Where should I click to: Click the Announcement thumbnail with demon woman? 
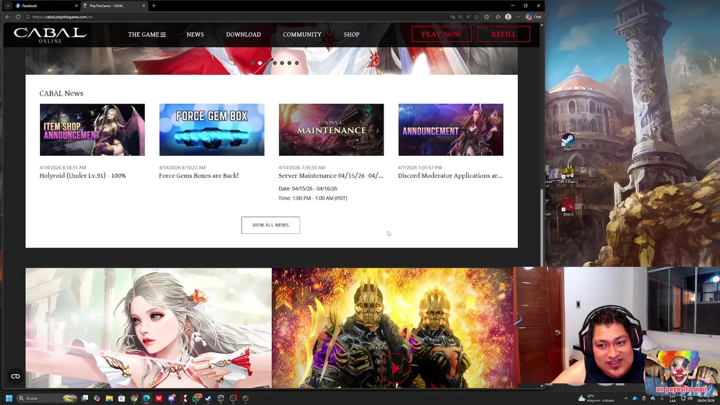point(451,130)
